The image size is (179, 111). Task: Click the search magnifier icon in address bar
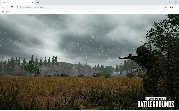point(18,7)
